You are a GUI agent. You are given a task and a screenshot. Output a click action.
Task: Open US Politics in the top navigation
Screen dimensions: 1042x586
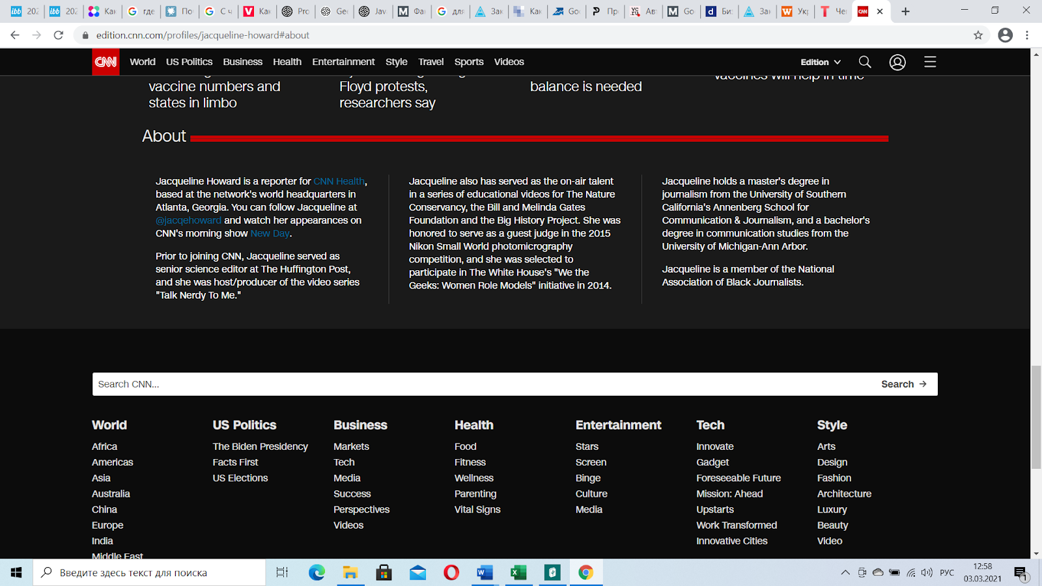[189, 62]
